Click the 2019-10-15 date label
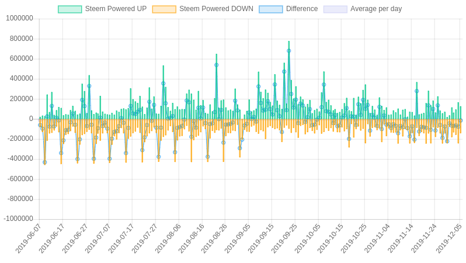 coord(330,238)
